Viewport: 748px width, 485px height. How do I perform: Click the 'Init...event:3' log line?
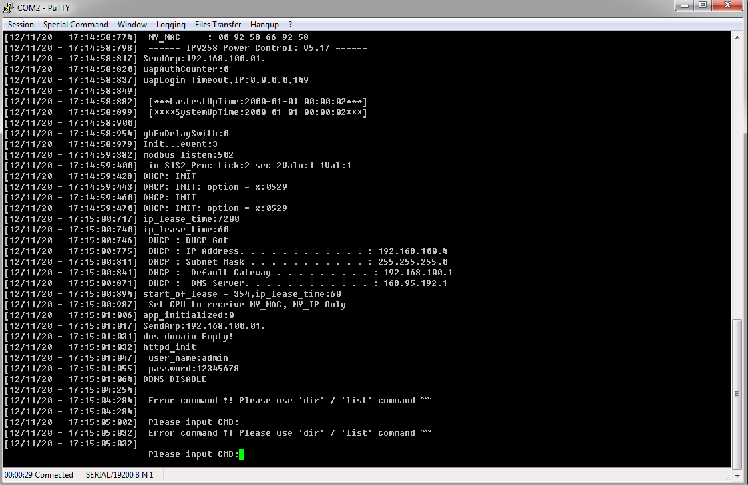[180, 144]
